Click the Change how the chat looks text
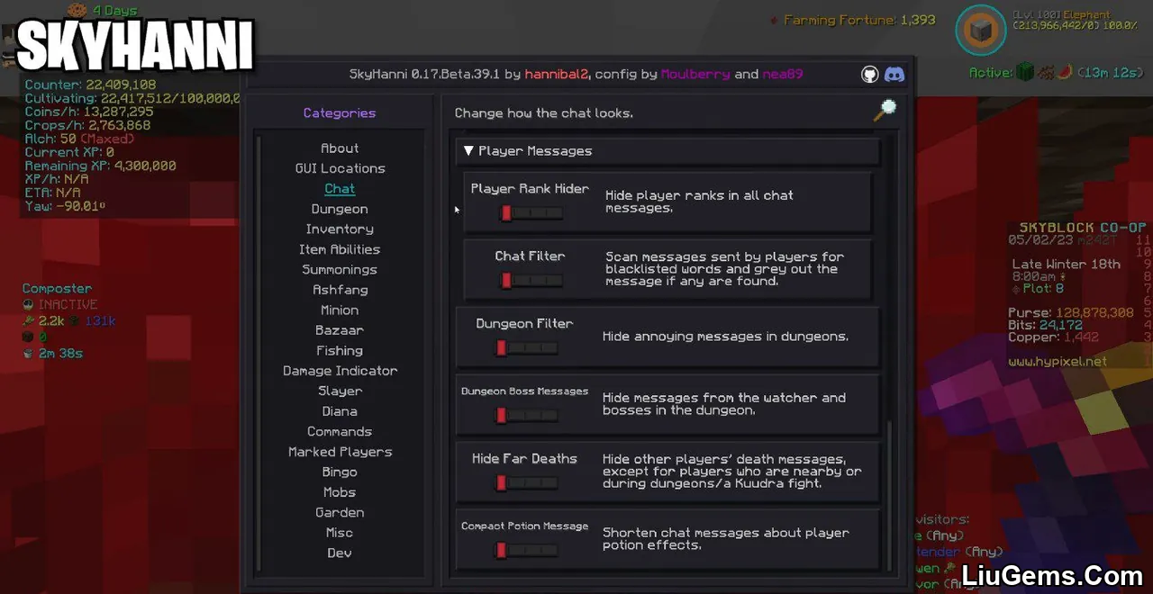This screenshot has height=594, width=1153. pyautogui.click(x=544, y=113)
